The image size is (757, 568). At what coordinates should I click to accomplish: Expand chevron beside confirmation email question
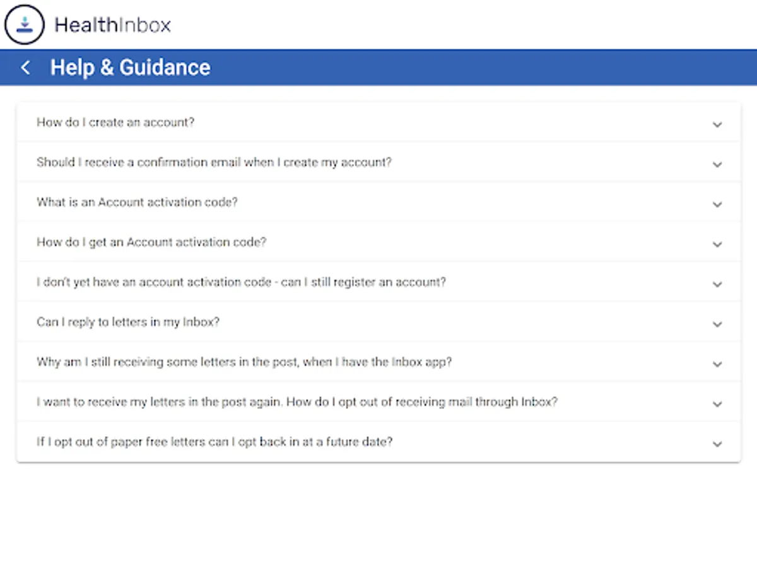pyautogui.click(x=717, y=164)
